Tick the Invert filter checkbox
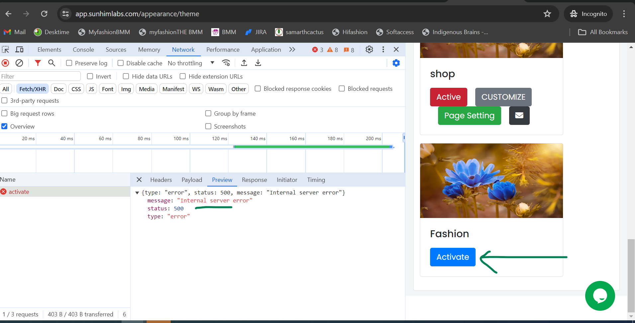The height and width of the screenshot is (323, 635). 90,76
